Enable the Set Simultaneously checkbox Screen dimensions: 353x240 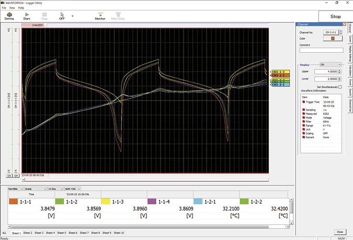pyautogui.click(x=340, y=87)
